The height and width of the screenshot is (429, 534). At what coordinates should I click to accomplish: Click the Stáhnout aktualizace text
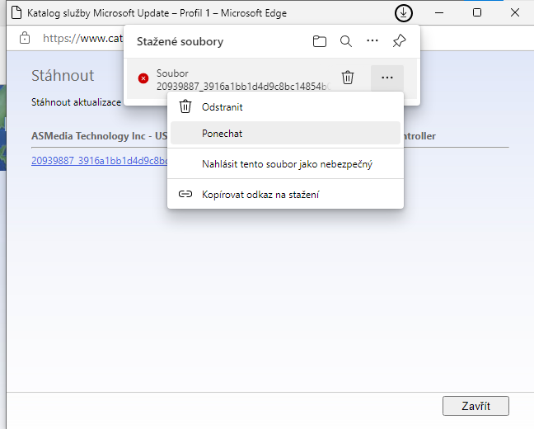[77, 102]
